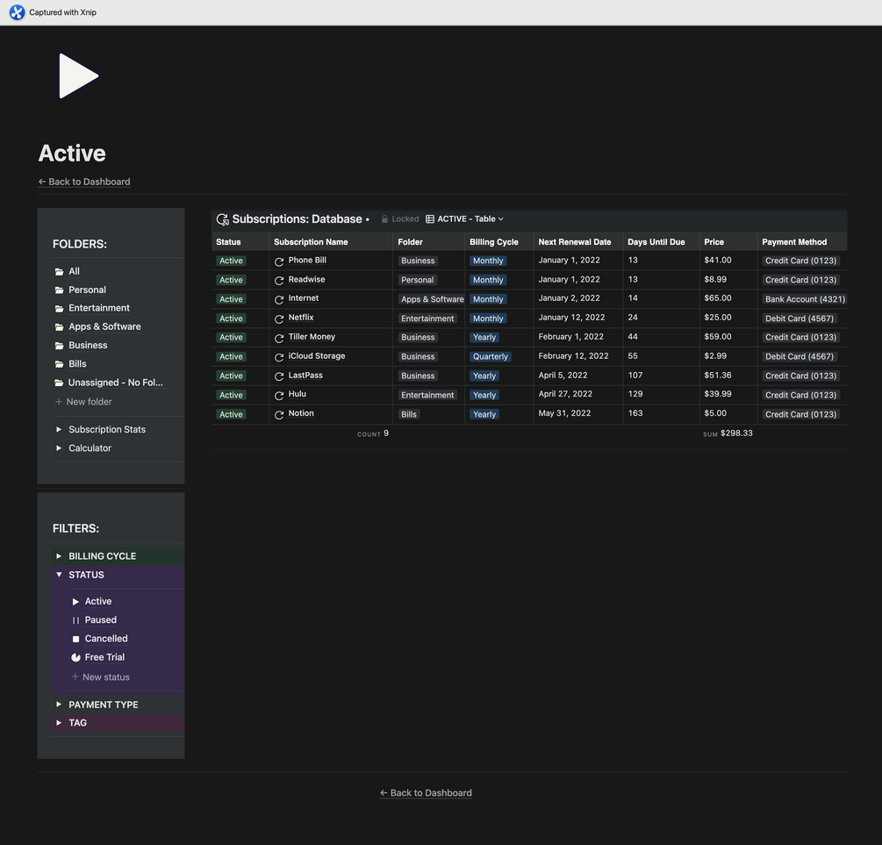Expand the PAYMENT TYPE filter
Screen dimensions: 882x845
[59, 705]
